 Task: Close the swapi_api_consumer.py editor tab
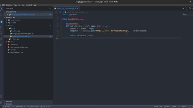point(78,8)
